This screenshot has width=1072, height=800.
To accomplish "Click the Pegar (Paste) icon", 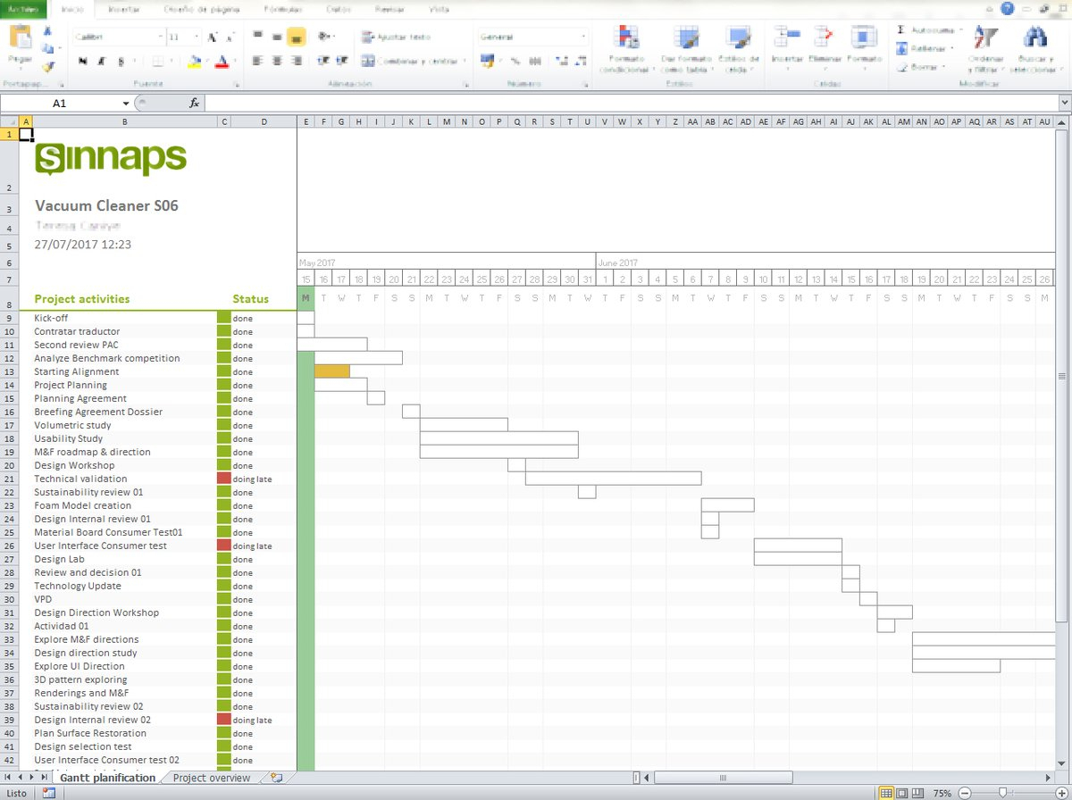I will (x=20, y=40).
